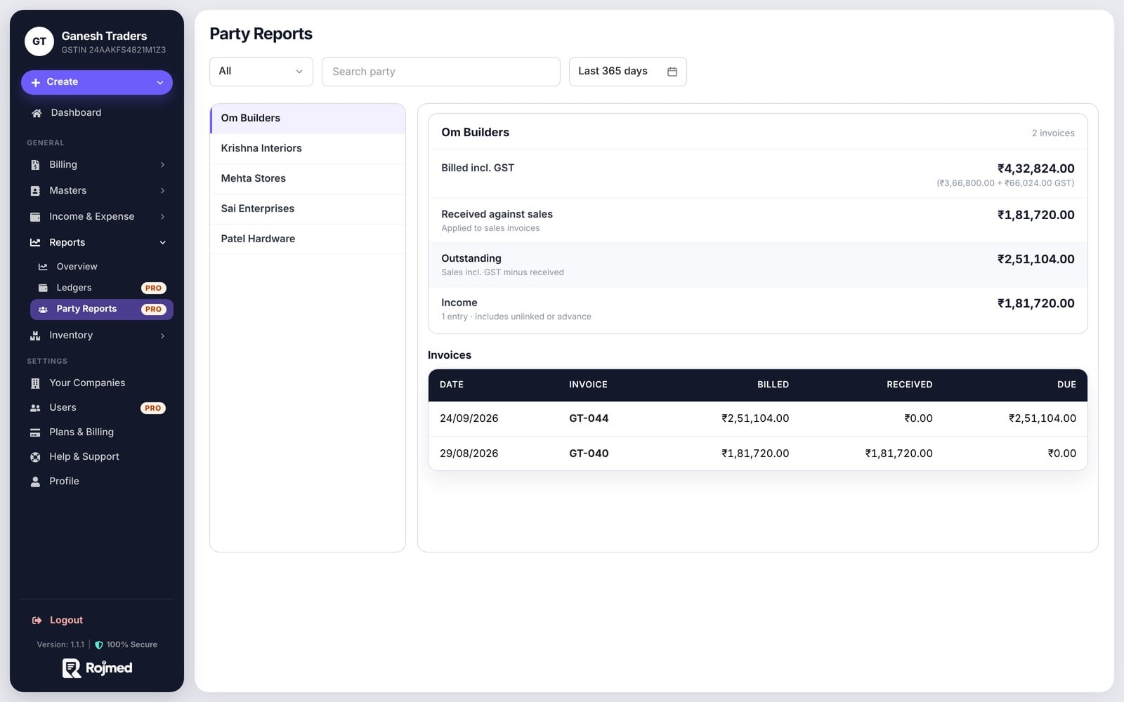This screenshot has height=702, width=1124.
Task: Collapse the Reports menu chevron
Action: click(x=162, y=243)
